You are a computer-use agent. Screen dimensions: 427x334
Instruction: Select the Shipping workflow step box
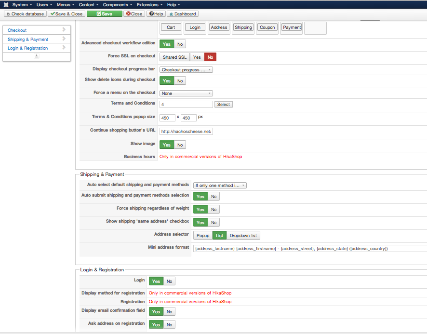(x=243, y=27)
